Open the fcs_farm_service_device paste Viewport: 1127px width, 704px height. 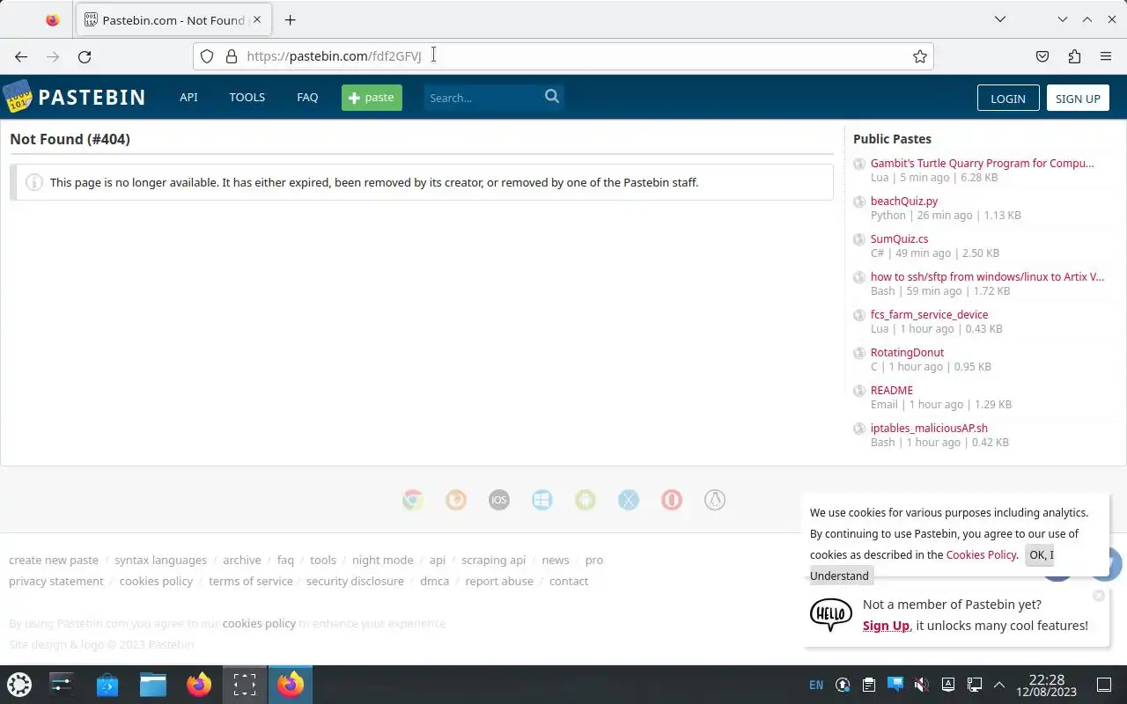(929, 314)
